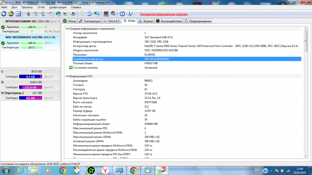Select the H: [Зарезервир.] partition header

click(30, 93)
